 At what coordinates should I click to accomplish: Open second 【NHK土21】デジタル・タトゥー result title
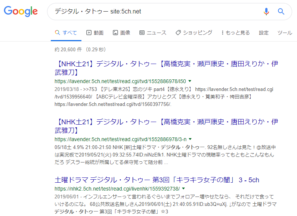coord(166,126)
